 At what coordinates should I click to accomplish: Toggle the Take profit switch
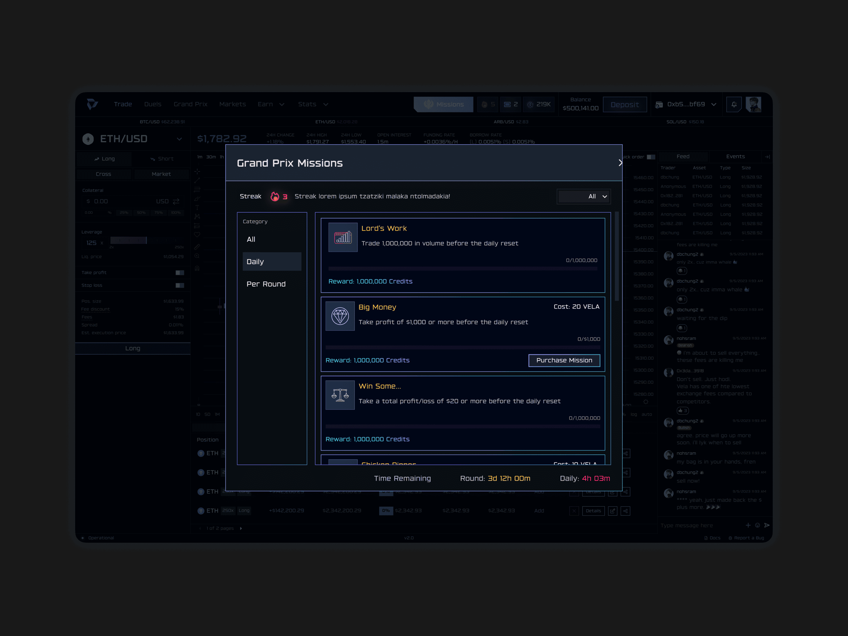tap(180, 273)
